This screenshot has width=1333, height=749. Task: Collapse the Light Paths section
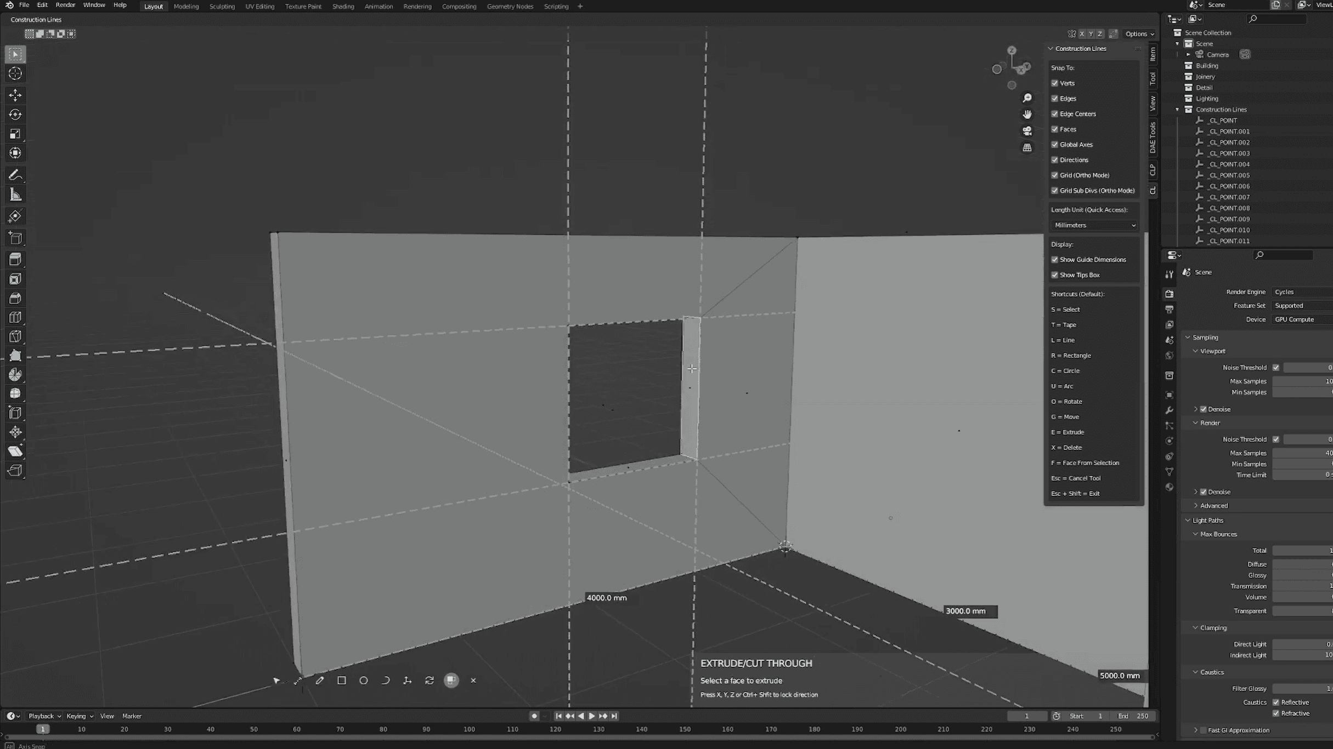coord(1207,521)
